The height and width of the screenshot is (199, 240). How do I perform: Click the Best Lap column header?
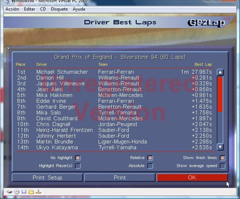tap(203, 64)
